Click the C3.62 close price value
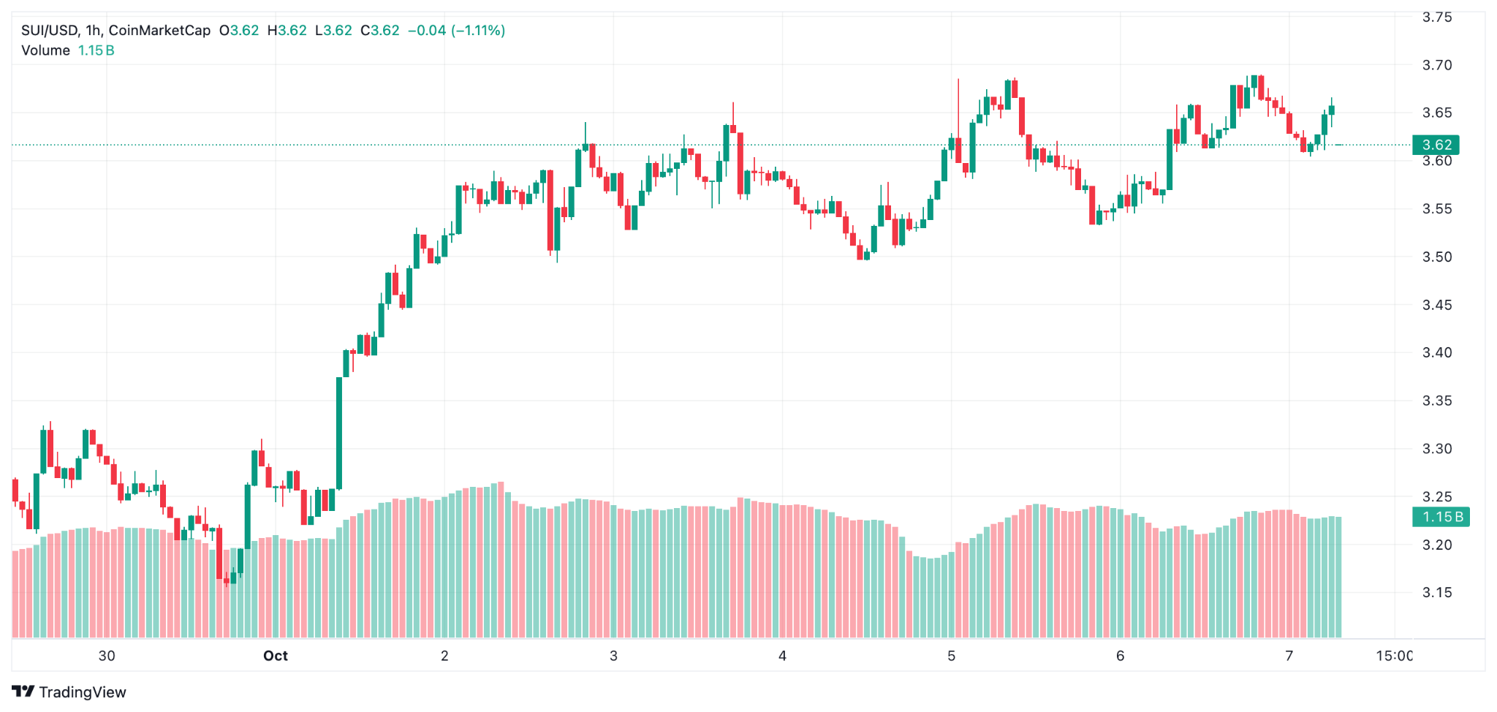Screen dimensions: 1497x712 click(380, 31)
